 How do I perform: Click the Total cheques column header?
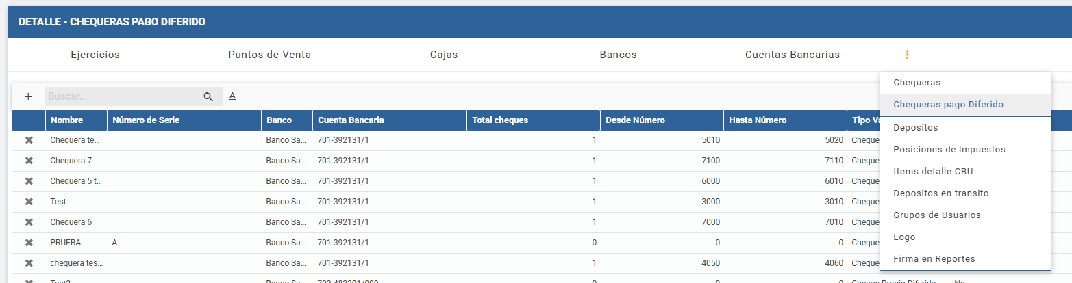[500, 120]
